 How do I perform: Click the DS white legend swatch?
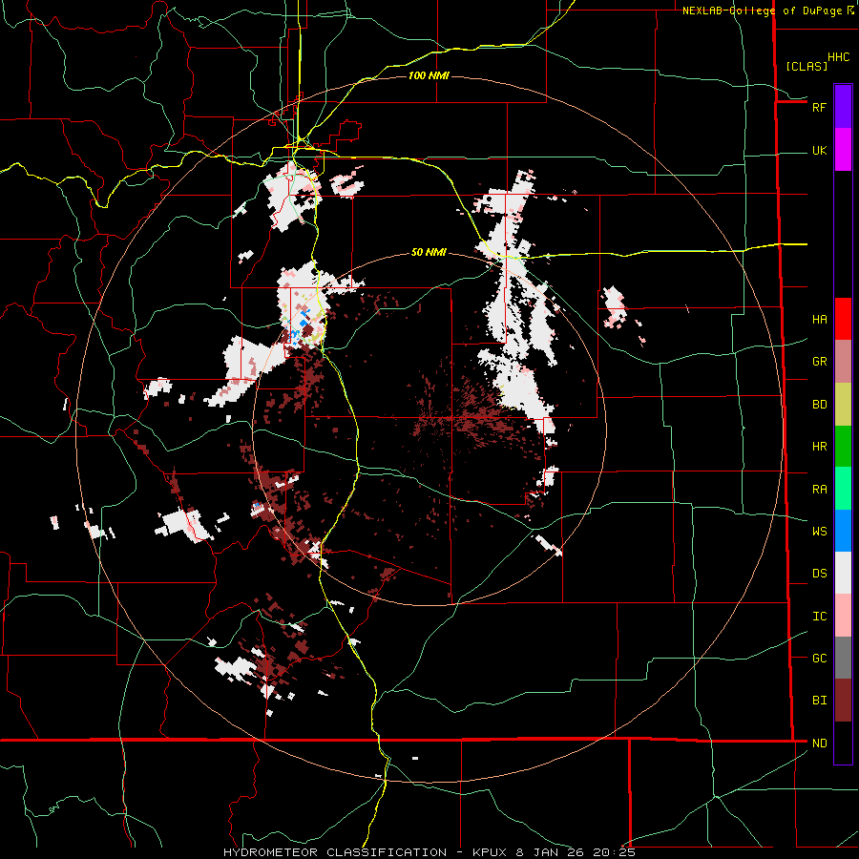pos(843,573)
